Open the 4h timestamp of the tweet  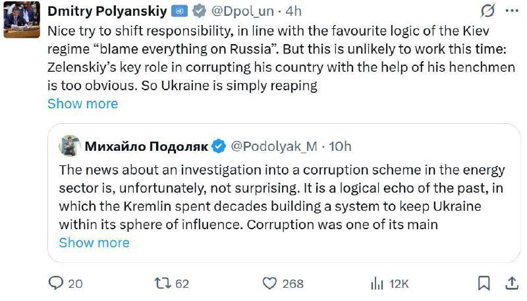point(292,11)
